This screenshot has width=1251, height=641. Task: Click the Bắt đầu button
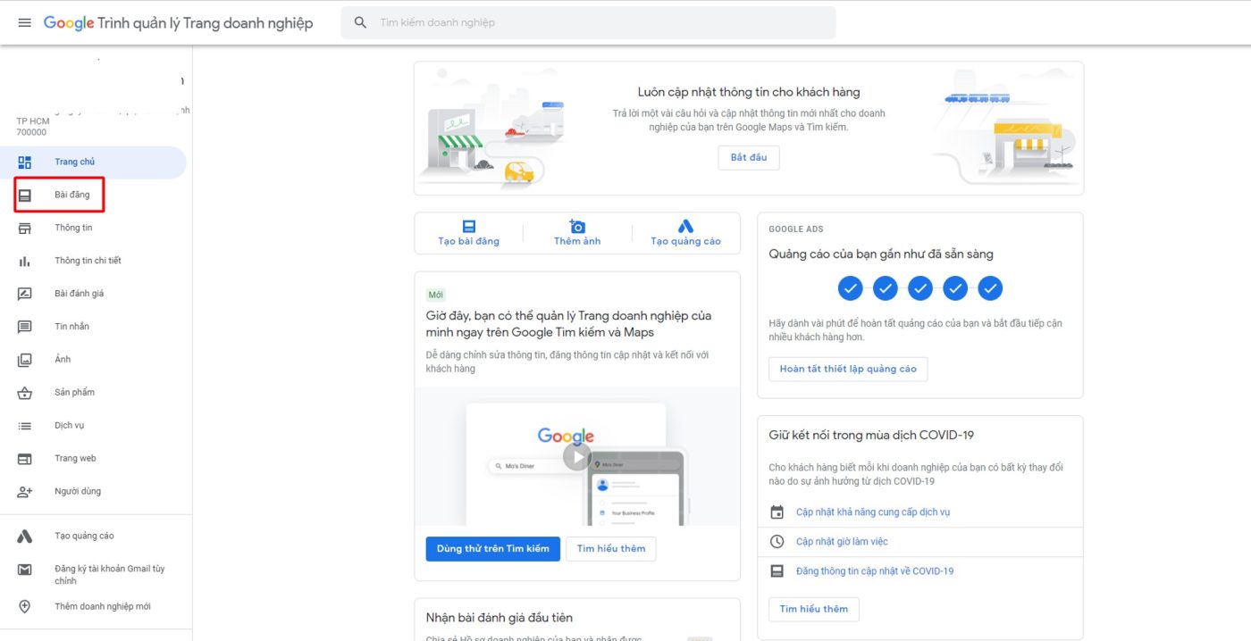748,157
